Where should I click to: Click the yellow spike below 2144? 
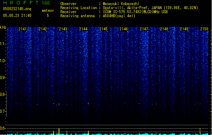pyautogui.click(x=88, y=133)
